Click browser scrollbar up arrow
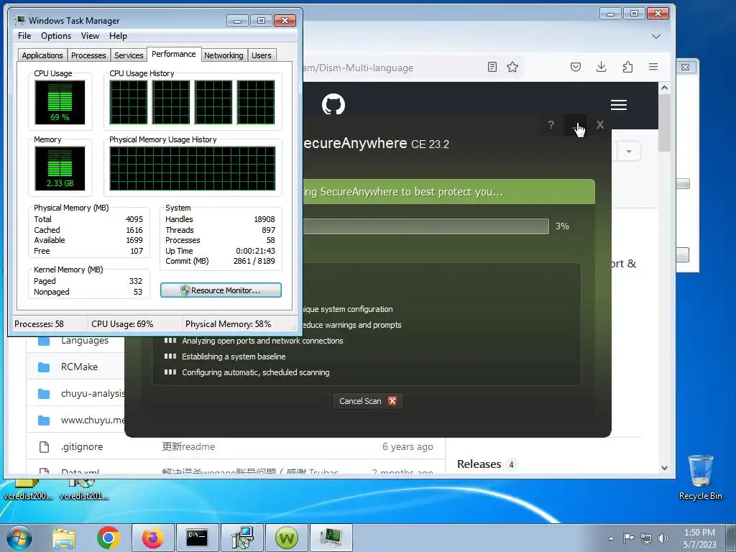Image resolution: width=736 pixels, height=552 pixels. tap(664, 88)
